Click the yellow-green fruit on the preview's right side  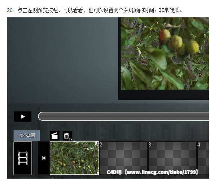click(192, 47)
